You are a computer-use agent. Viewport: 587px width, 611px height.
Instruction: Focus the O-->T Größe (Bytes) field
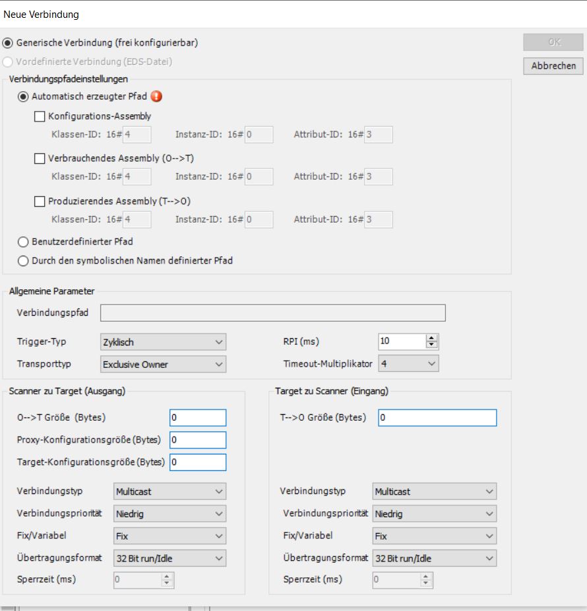[x=198, y=417]
